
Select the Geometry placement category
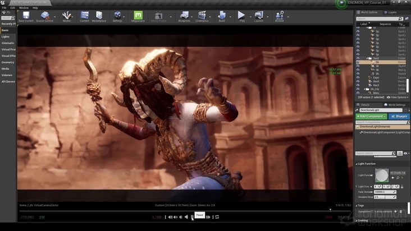[8, 62]
